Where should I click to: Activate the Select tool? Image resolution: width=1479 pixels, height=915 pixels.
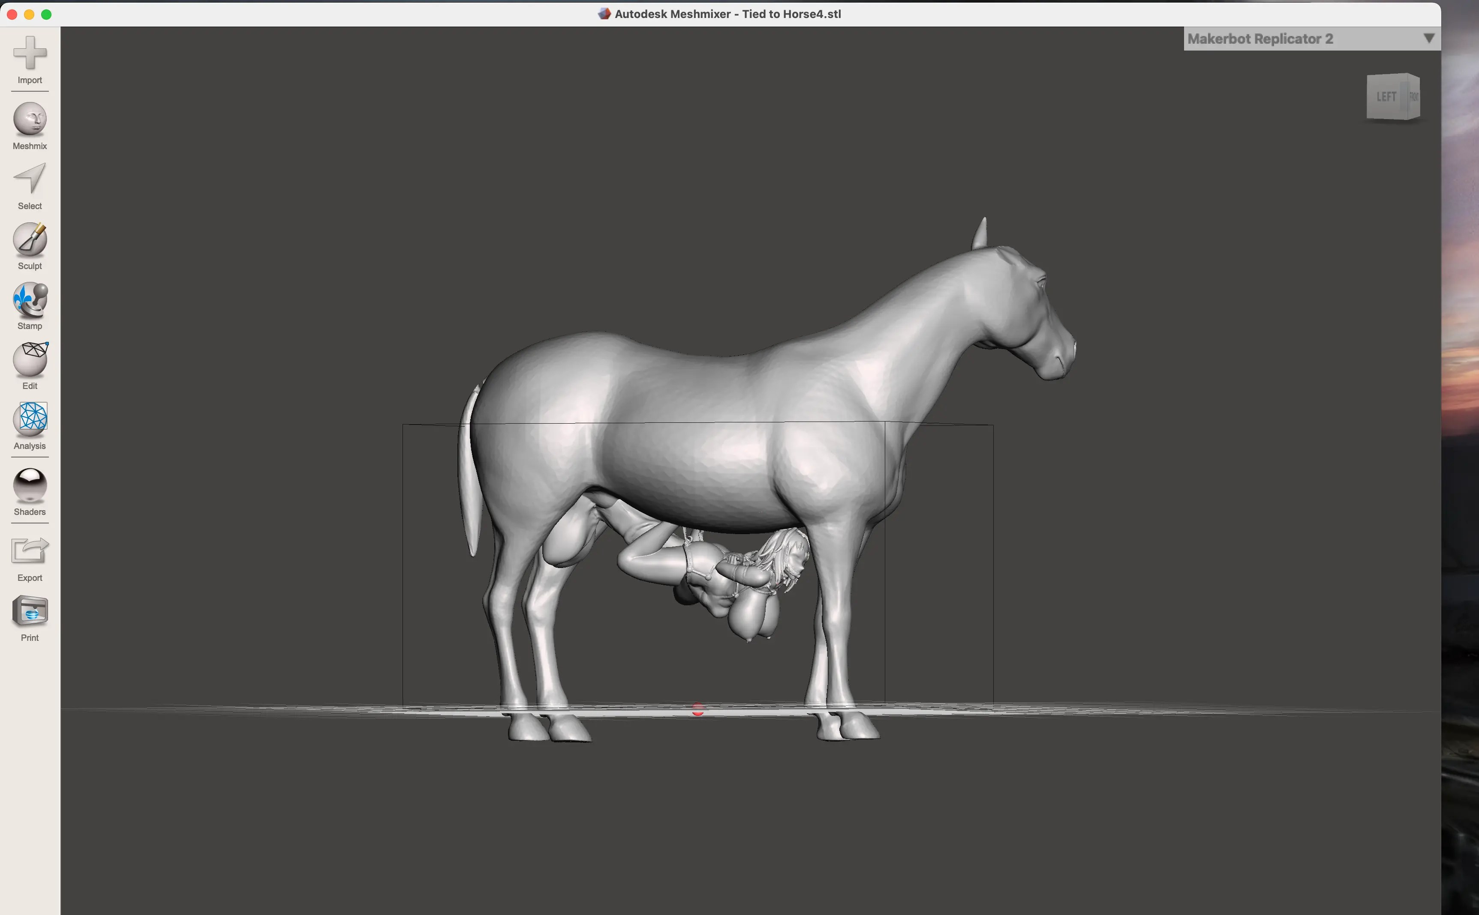(30, 186)
